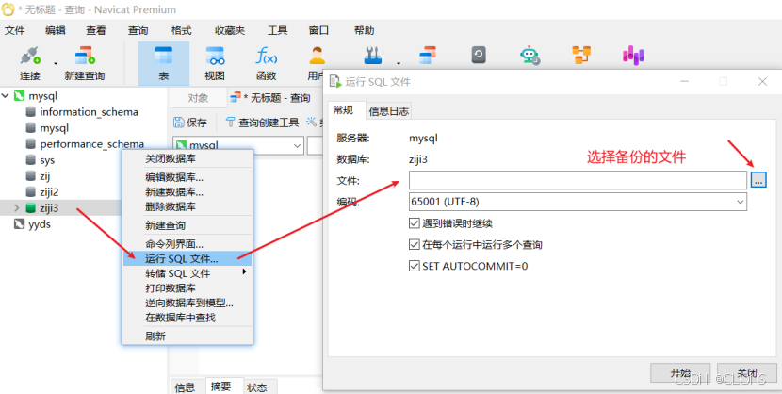The image size is (782, 394).
Task: Click the tools (其他) toolbar icon
Action: click(x=372, y=56)
